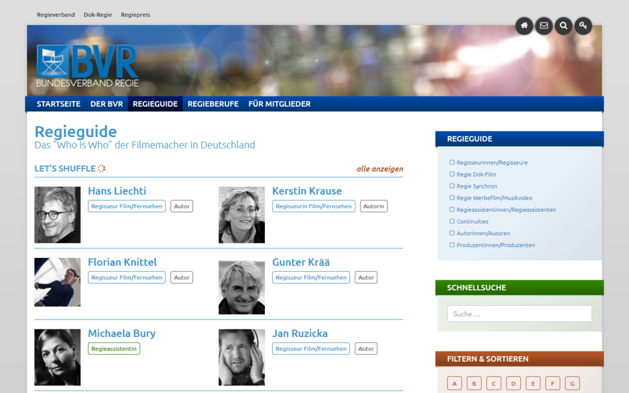This screenshot has width=629, height=393.
Task: Click the LET'S SHUFFLE heading text
Action: pos(65,169)
